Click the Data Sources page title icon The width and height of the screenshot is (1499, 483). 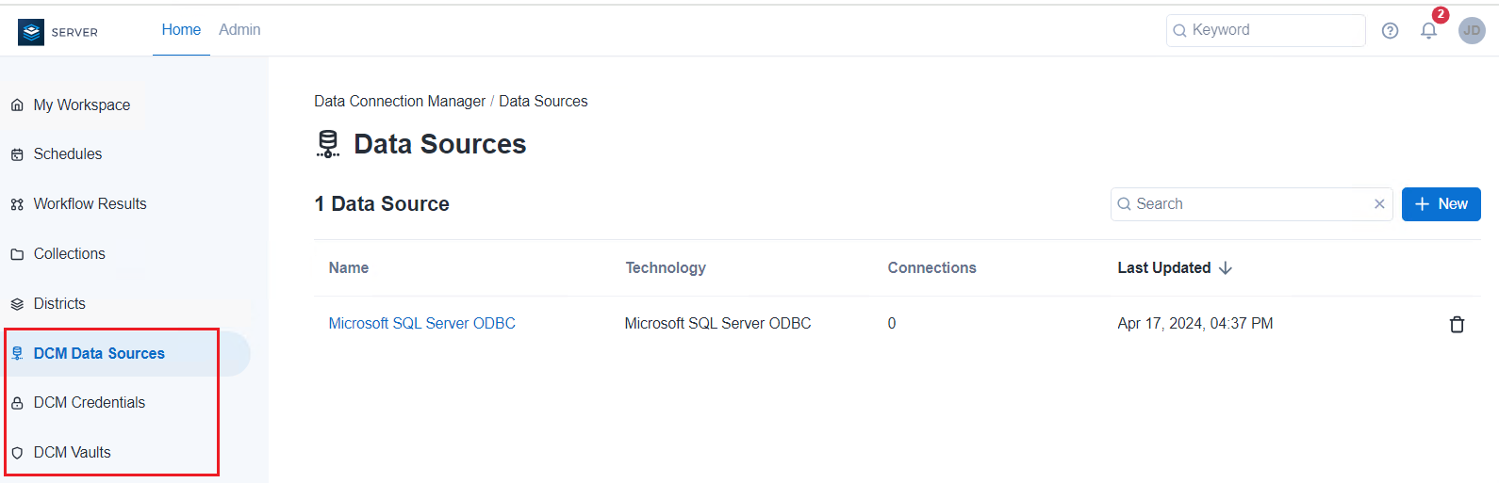[328, 144]
